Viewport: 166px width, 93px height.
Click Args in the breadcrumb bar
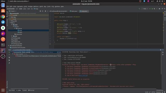(x=36, y=9)
